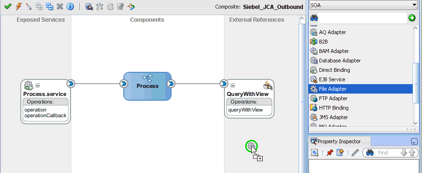Click the binoculars icon beside palette search field

[314, 18]
